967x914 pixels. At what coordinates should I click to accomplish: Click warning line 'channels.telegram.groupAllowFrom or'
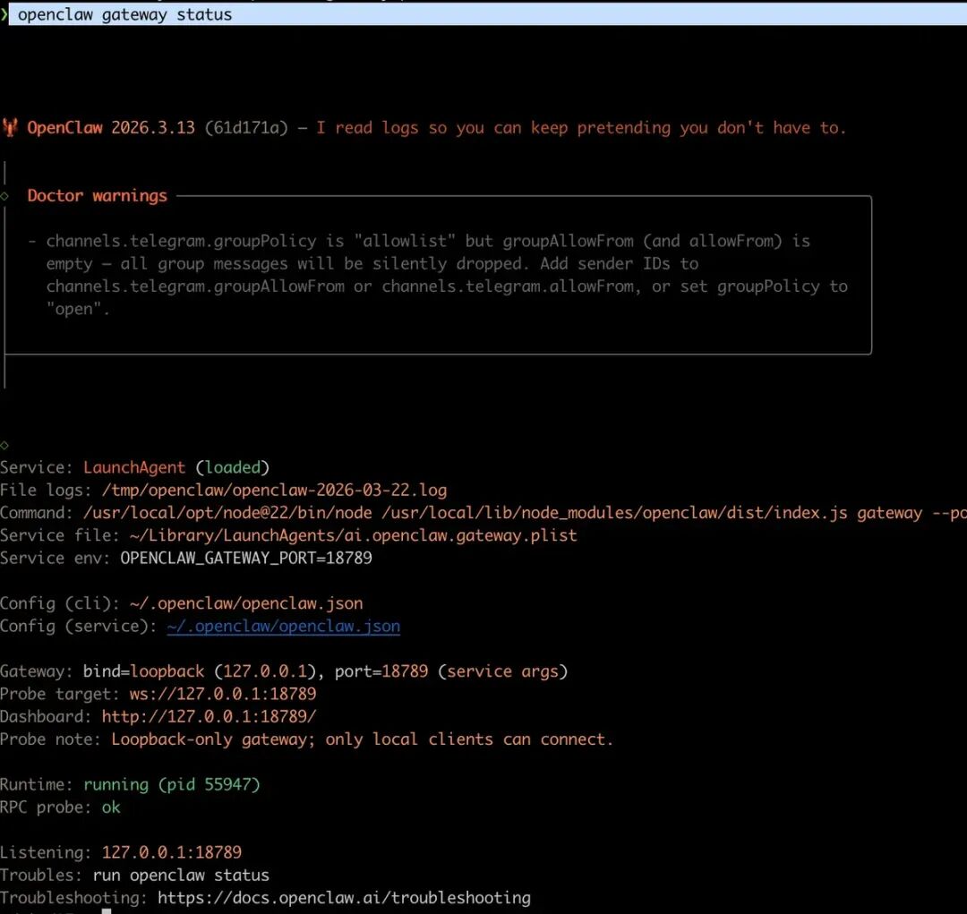pyautogui.click(x=447, y=286)
